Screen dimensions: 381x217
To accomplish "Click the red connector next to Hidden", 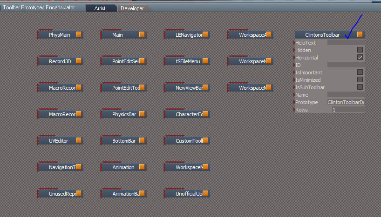I will 294,50.
